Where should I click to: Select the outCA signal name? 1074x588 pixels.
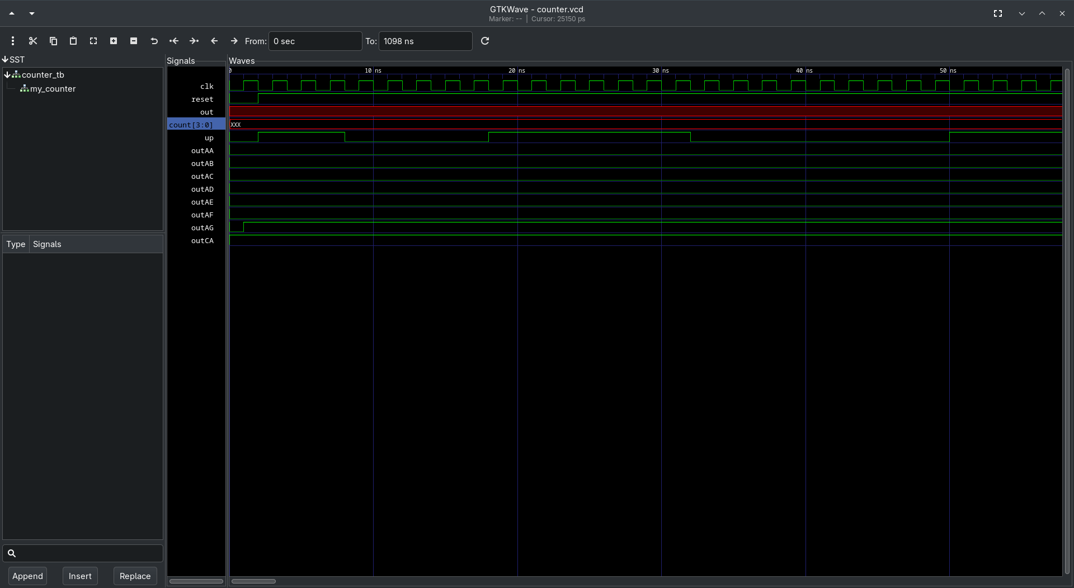point(202,240)
